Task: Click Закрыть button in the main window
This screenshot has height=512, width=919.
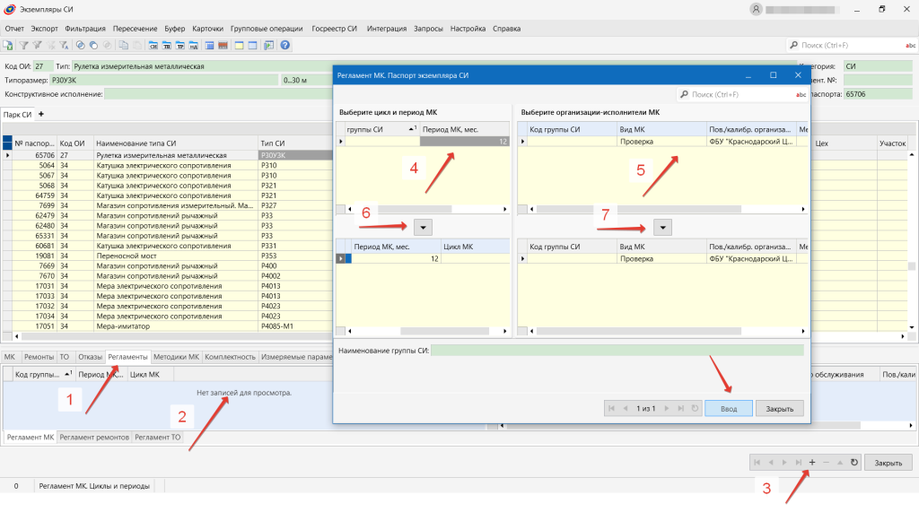Action: click(x=888, y=462)
